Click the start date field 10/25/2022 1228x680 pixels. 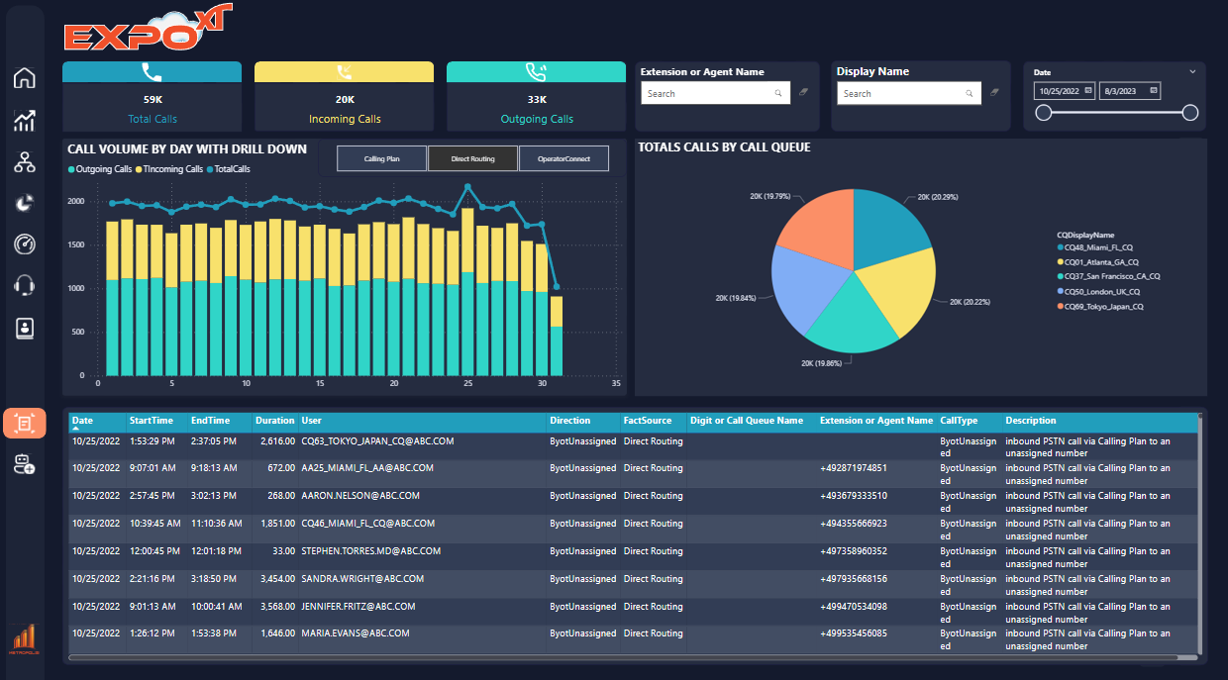point(1064,91)
